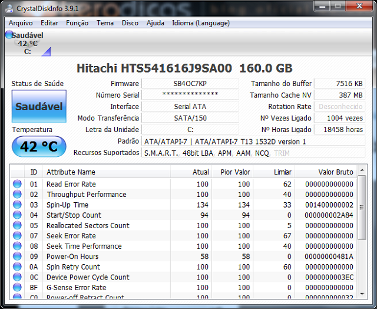Click the Nº Horas Ligado value 18458 horas

click(x=339, y=130)
